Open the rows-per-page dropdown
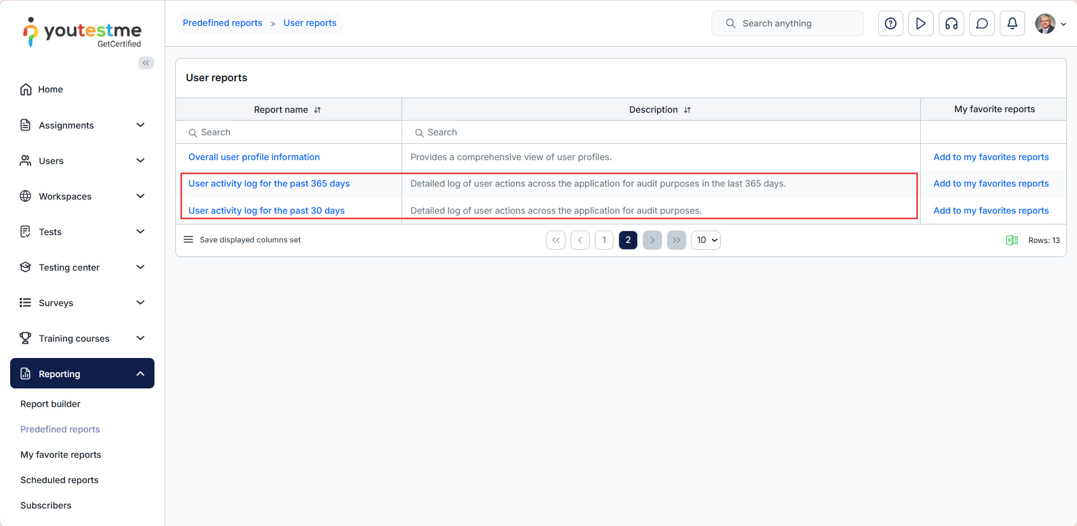Screen dimensions: 1077x526 coord(705,240)
